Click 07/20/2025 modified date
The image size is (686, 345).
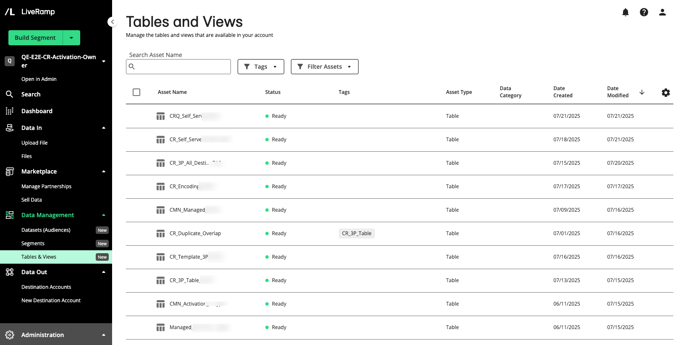pyautogui.click(x=621, y=163)
